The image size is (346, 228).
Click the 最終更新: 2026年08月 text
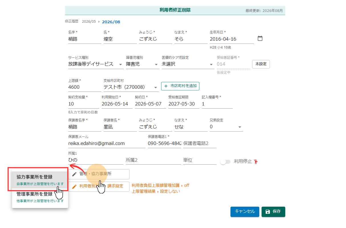(x=264, y=11)
